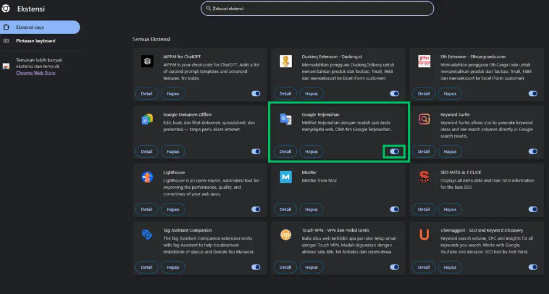Click the Tag Assistant Companion icon

tap(147, 235)
